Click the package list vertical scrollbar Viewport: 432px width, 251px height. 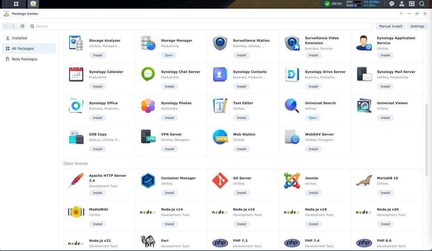pyautogui.click(x=426, y=140)
